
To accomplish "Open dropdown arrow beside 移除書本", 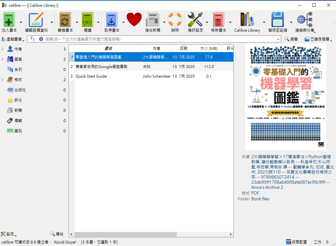I will [x=230, y=22].
